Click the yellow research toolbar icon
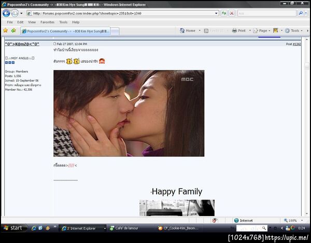The width and height of the screenshot is (311, 243). pos(276,31)
